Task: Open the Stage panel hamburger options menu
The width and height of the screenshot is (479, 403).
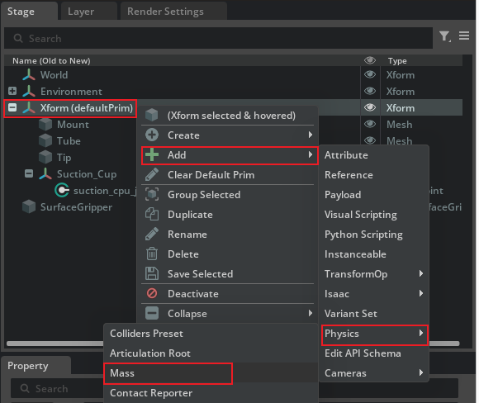Action: [x=464, y=36]
